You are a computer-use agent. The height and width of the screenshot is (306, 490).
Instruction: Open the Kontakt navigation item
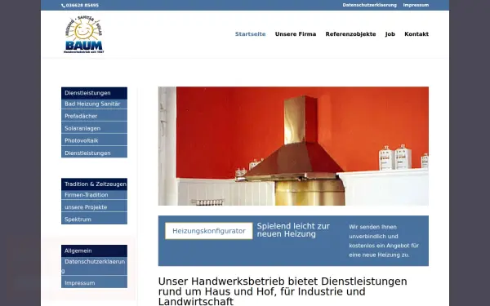point(416,34)
